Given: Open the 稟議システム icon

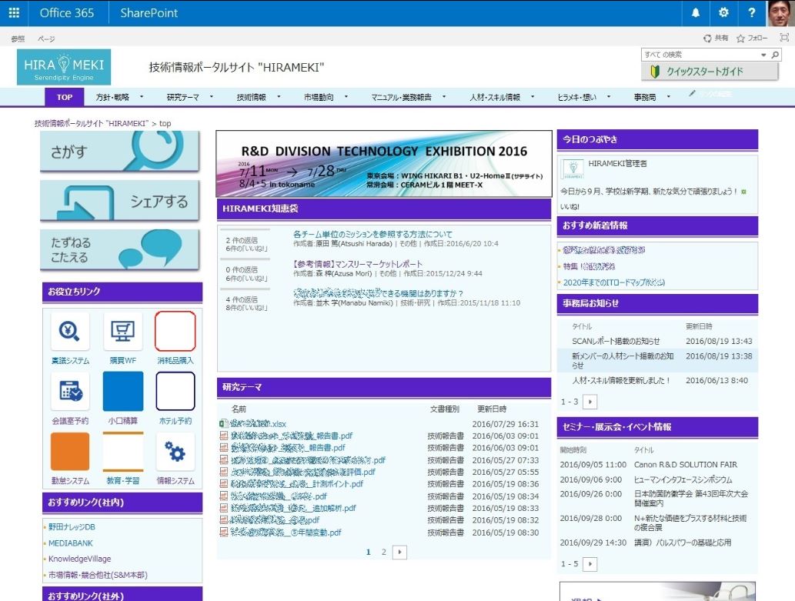Looking at the screenshot, I should [70, 332].
